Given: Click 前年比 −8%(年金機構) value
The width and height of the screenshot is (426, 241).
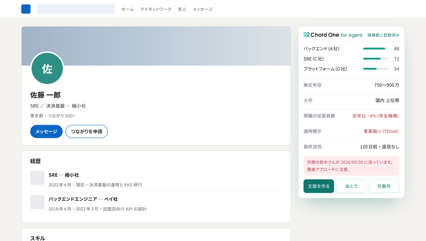Looking at the screenshot, I should pos(376,116).
